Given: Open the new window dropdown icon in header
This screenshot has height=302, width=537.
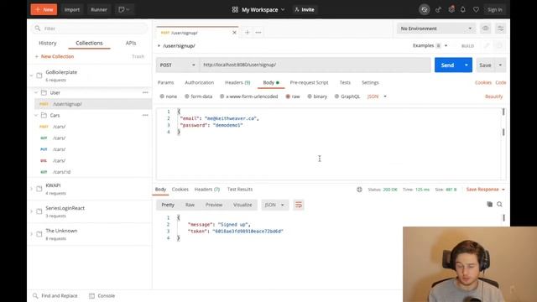Looking at the screenshot, I should click(x=123, y=9).
